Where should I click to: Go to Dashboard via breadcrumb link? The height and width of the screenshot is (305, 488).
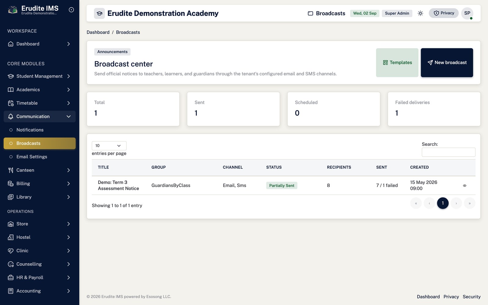tap(98, 32)
